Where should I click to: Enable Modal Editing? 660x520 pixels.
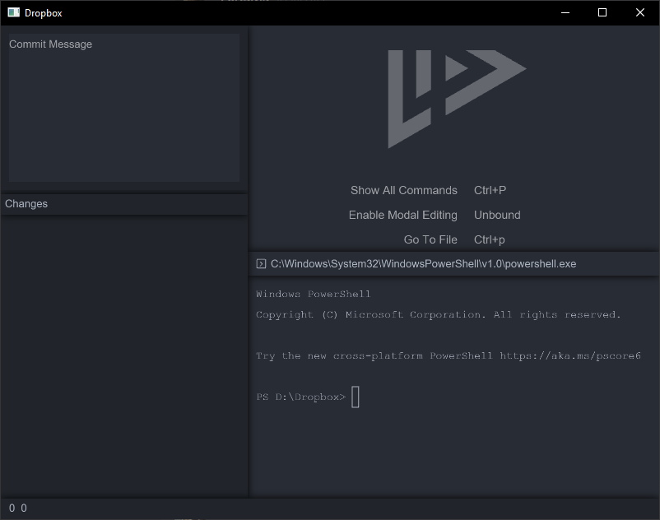402,215
